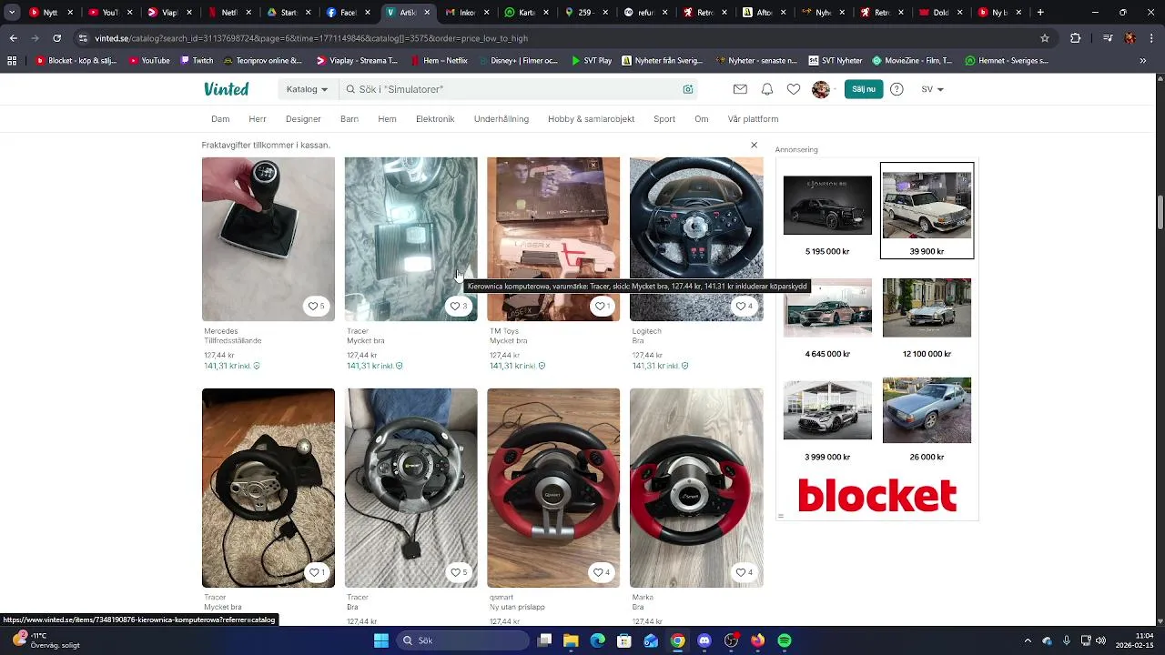Open OBS Studio from the taskbar
This screenshot has width=1165, height=655.
731,640
